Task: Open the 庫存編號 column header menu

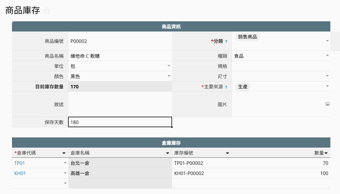Action: coord(227,153)
